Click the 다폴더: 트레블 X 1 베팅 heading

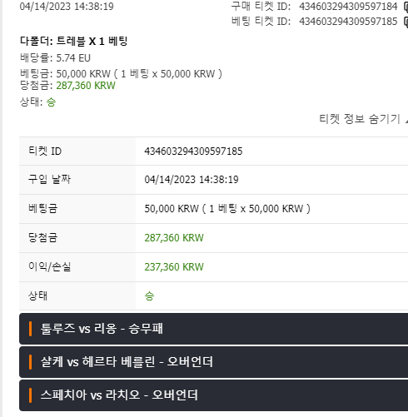click(x=73, y=42)
